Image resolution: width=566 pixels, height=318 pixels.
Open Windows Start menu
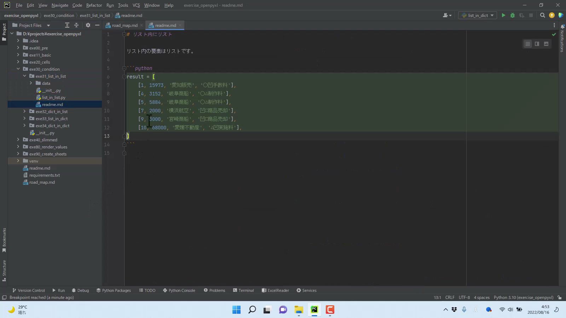click(x=236, y=310)
